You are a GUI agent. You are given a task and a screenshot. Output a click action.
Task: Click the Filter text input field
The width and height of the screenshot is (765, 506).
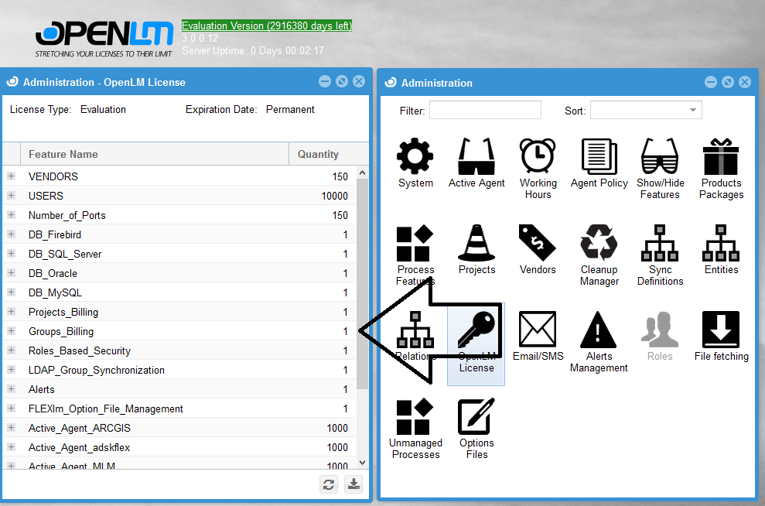point(485,111)
